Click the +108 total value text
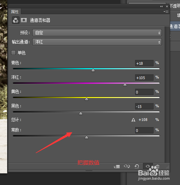Image resolution: width=180 pixels, height=185 pixels. point(143,120)
